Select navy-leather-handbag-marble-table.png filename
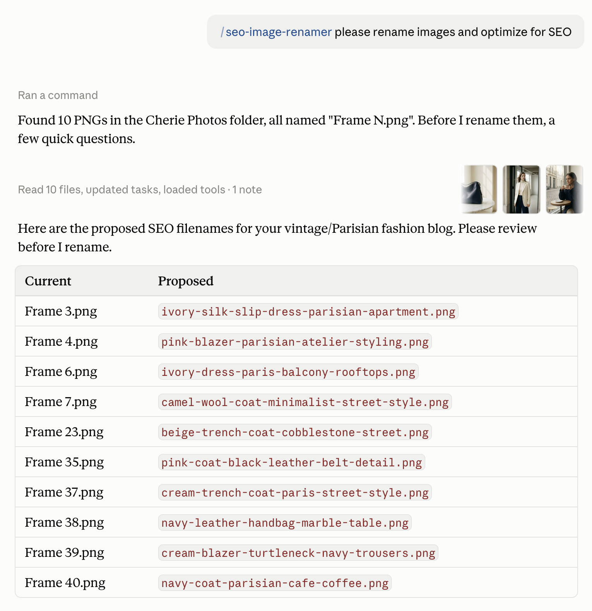This screenshot has height=611, width=592. click(285, 522)
